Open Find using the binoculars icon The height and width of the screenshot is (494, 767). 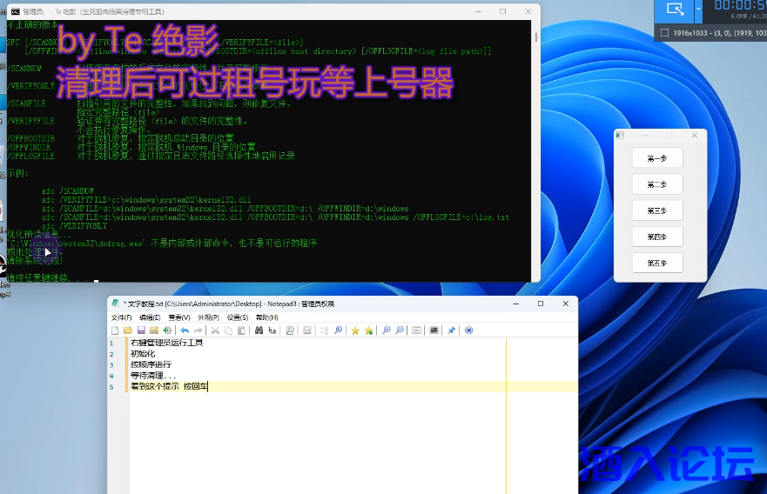coord(259,330)
